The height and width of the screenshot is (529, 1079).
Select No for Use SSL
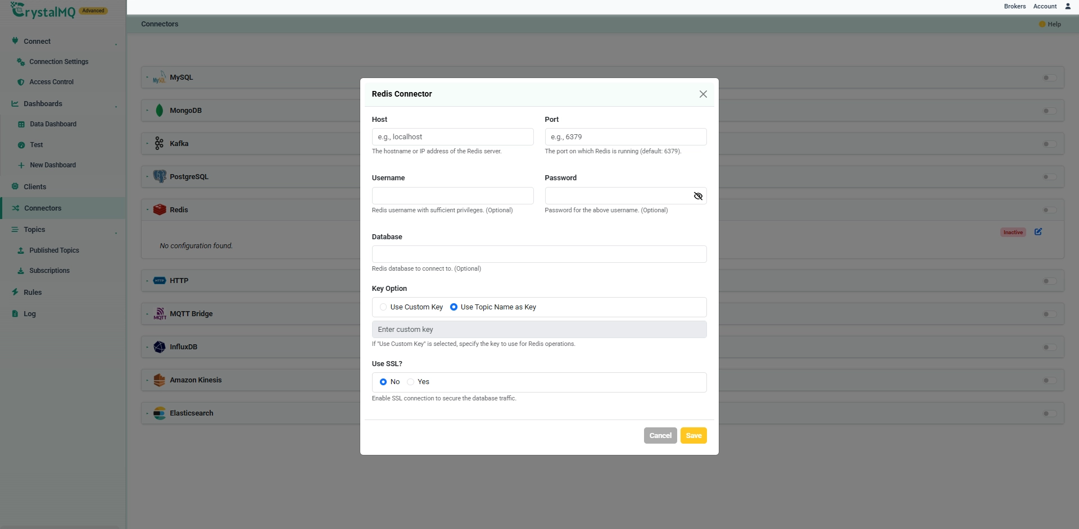click(383, 382)
